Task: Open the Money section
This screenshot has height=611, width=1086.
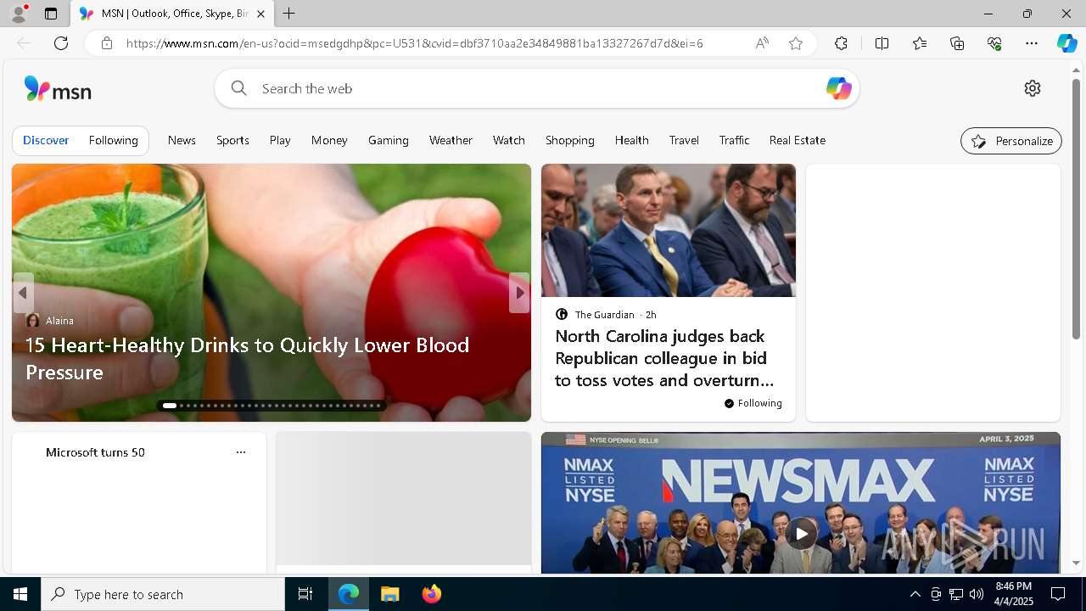Action: click(x=329, y=140)
